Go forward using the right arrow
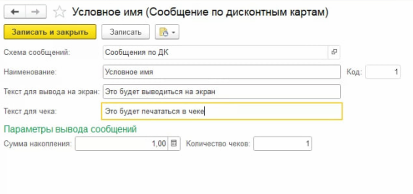 [36, 12]
